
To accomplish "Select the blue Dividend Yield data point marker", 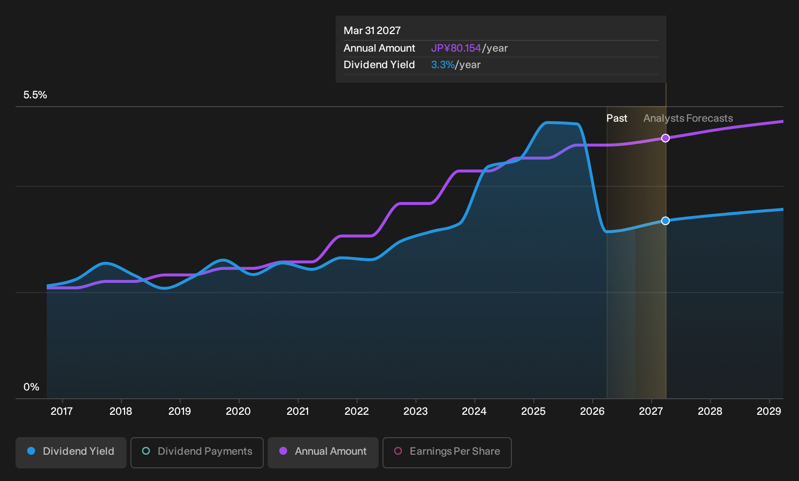I will pos(666,221).
